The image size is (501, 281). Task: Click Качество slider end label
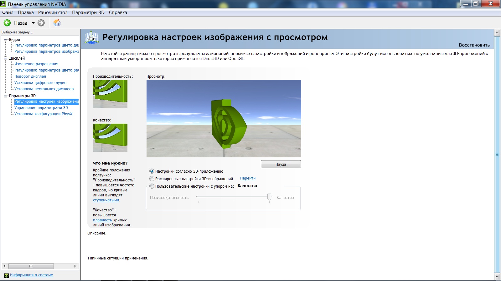pos(285,198)
